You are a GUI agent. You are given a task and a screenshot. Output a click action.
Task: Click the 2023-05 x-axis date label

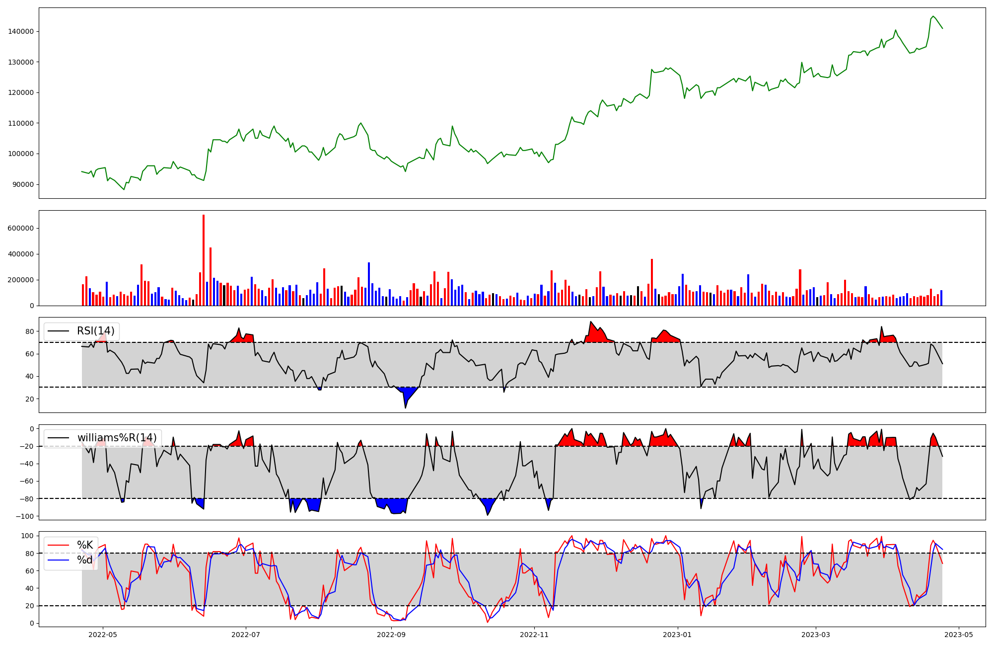coord(959,635)
